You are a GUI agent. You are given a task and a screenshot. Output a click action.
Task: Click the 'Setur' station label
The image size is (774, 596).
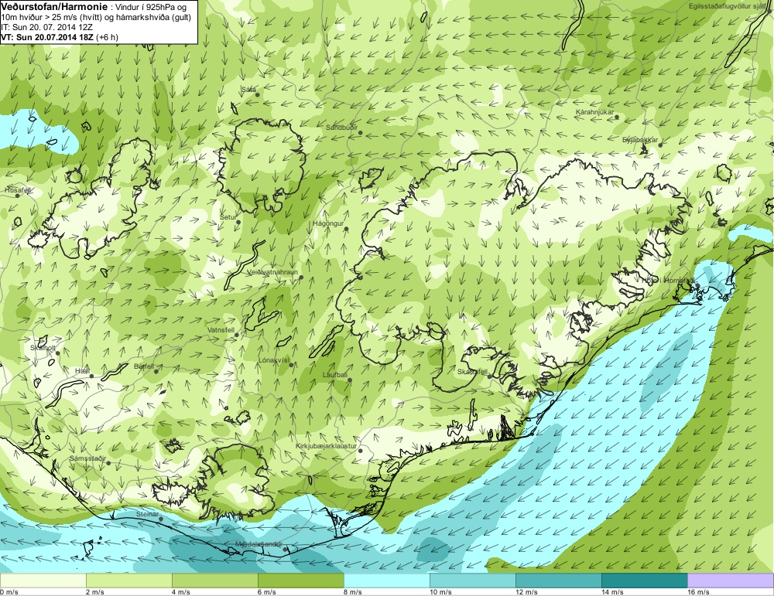point(228,217)
